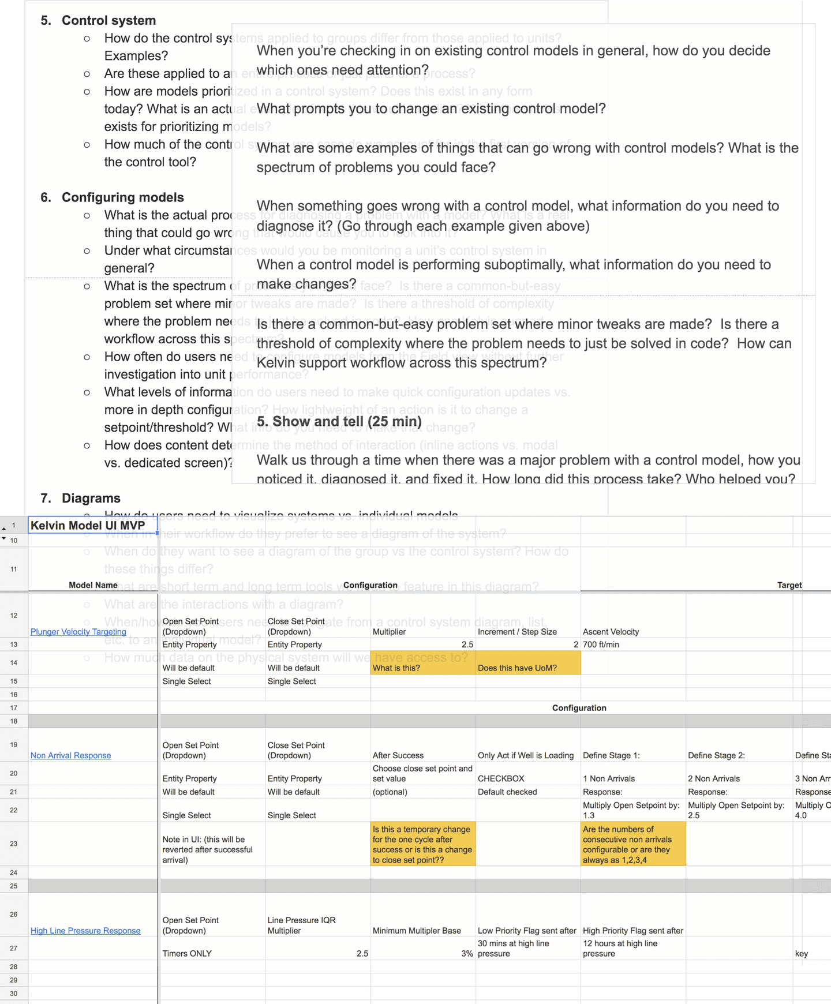The height and width of the screenshot is (1004, 831).
Task: Select the CHECKBOX cell in row 20
Action: point(528,773)
